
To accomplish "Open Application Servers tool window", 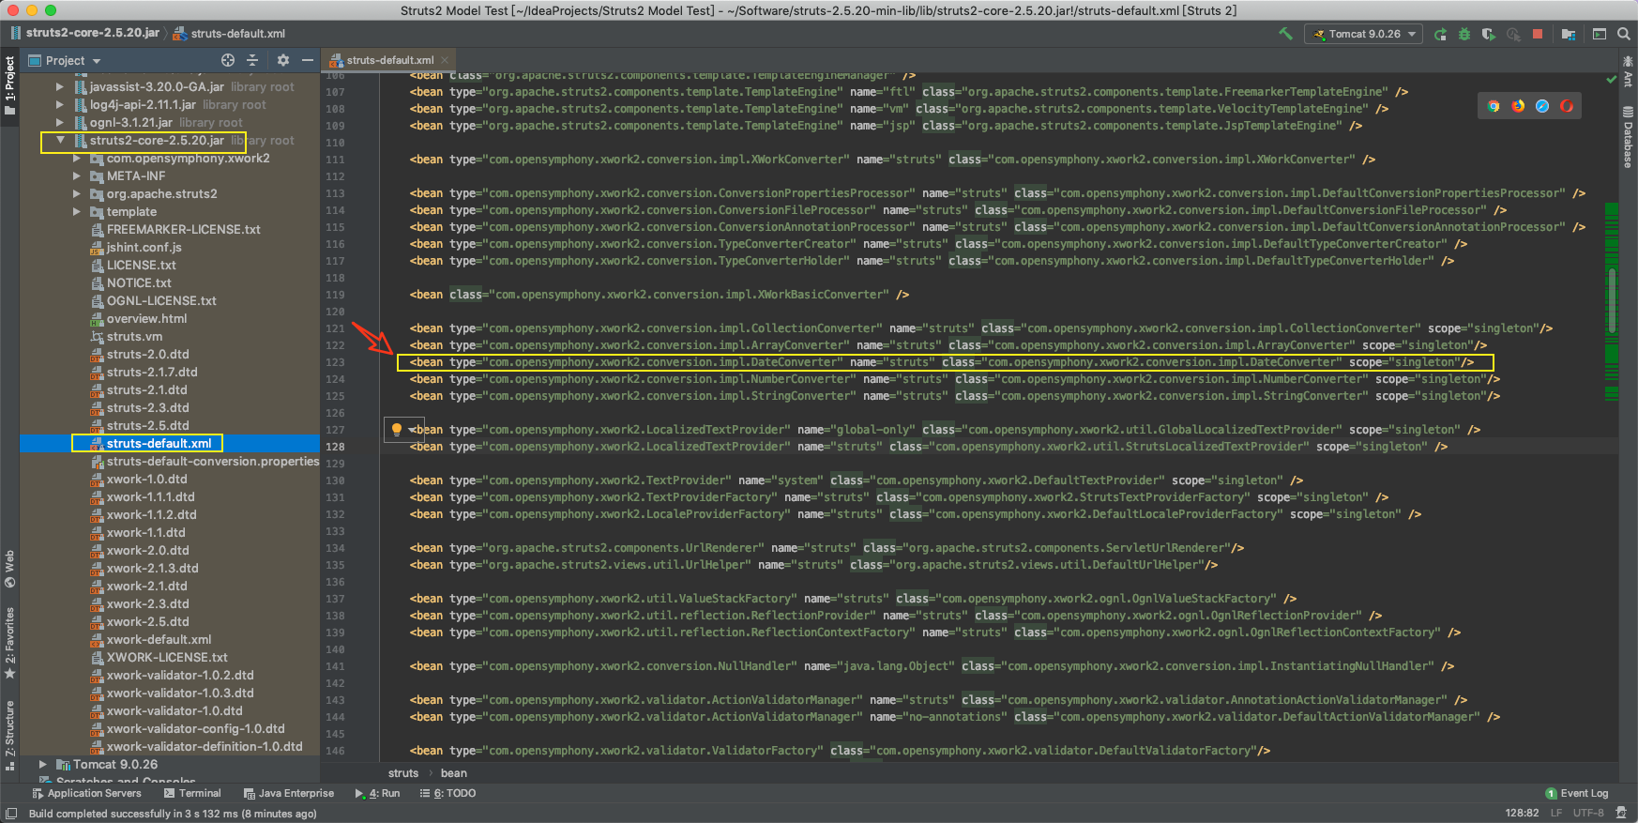I will click(86, 794).
